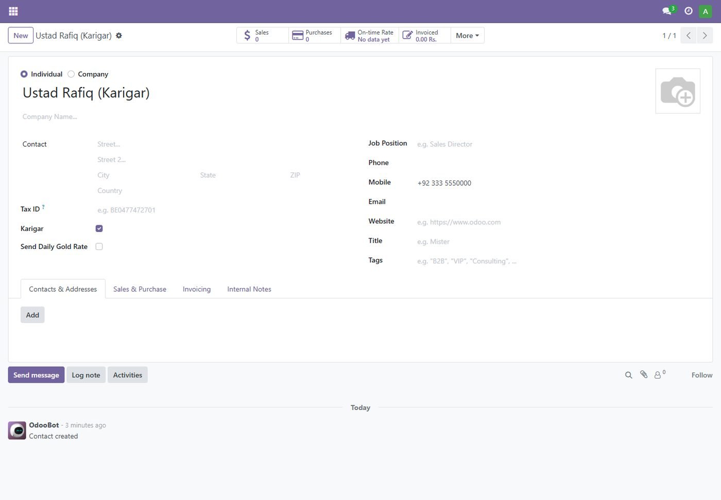Open the Country dropdown field
Screen dimensions: 721x500
[225, 190]
